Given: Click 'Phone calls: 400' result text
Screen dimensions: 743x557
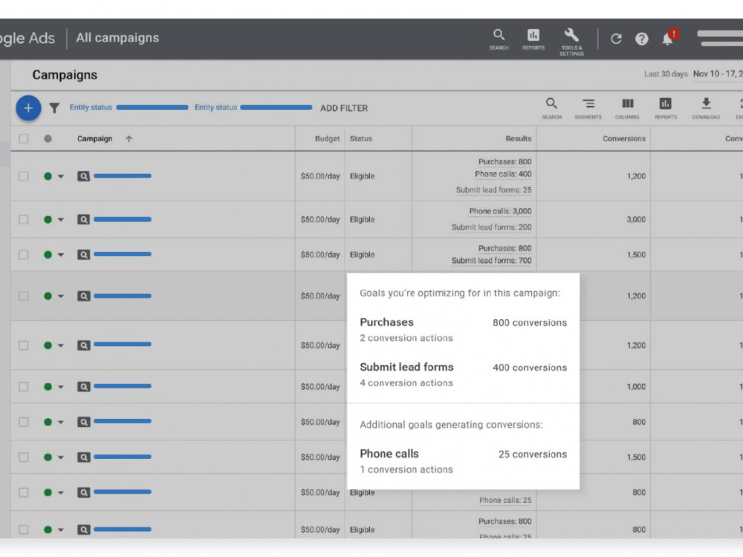Looking at the screenshot, I should 503,175.
